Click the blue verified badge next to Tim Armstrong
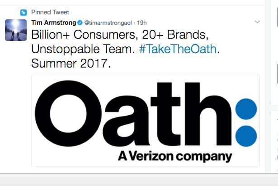The height and width of the screenshot is (186, 278). point(80,23)
